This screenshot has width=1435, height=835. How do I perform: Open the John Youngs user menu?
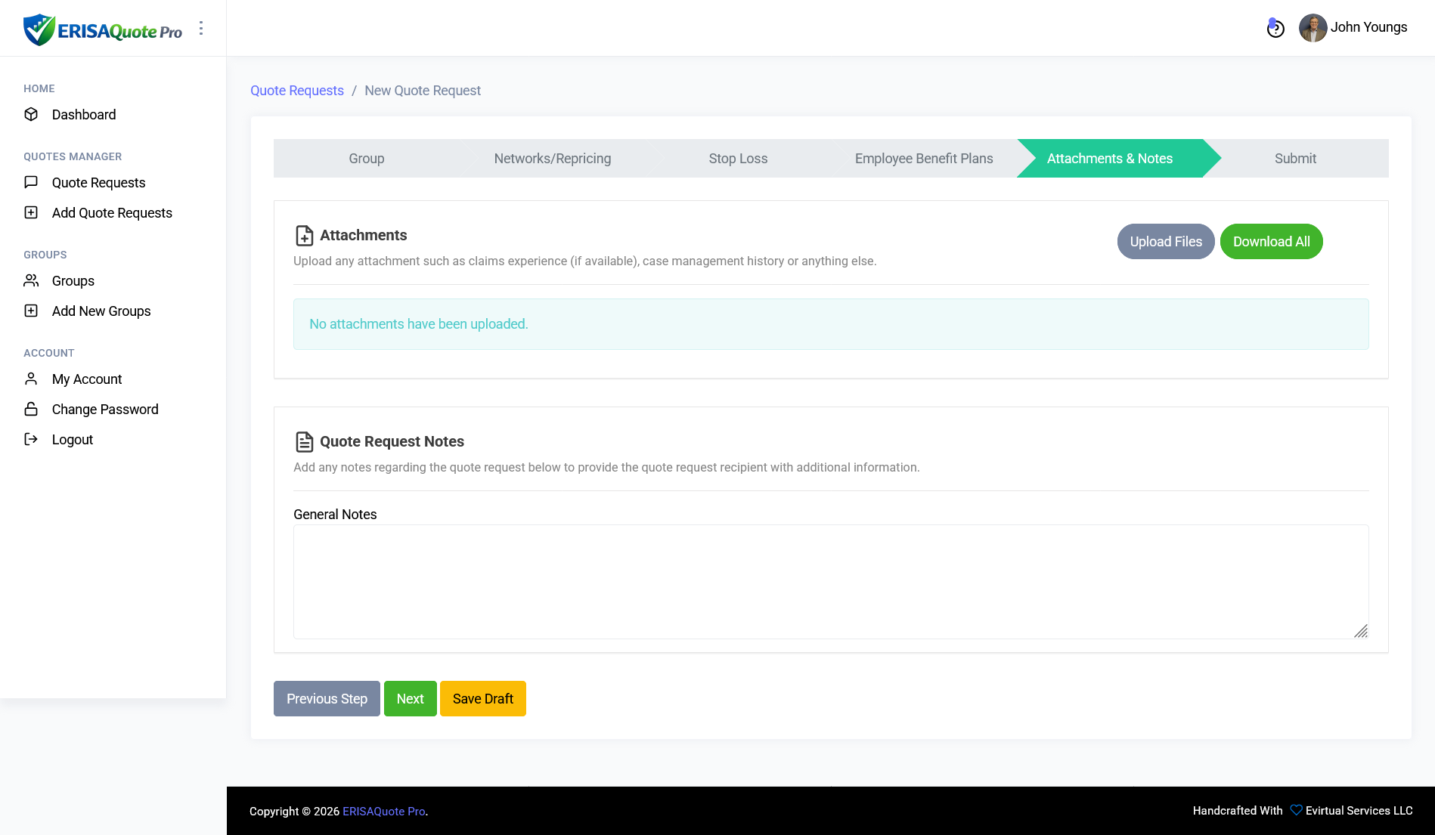click(1368, 27)
